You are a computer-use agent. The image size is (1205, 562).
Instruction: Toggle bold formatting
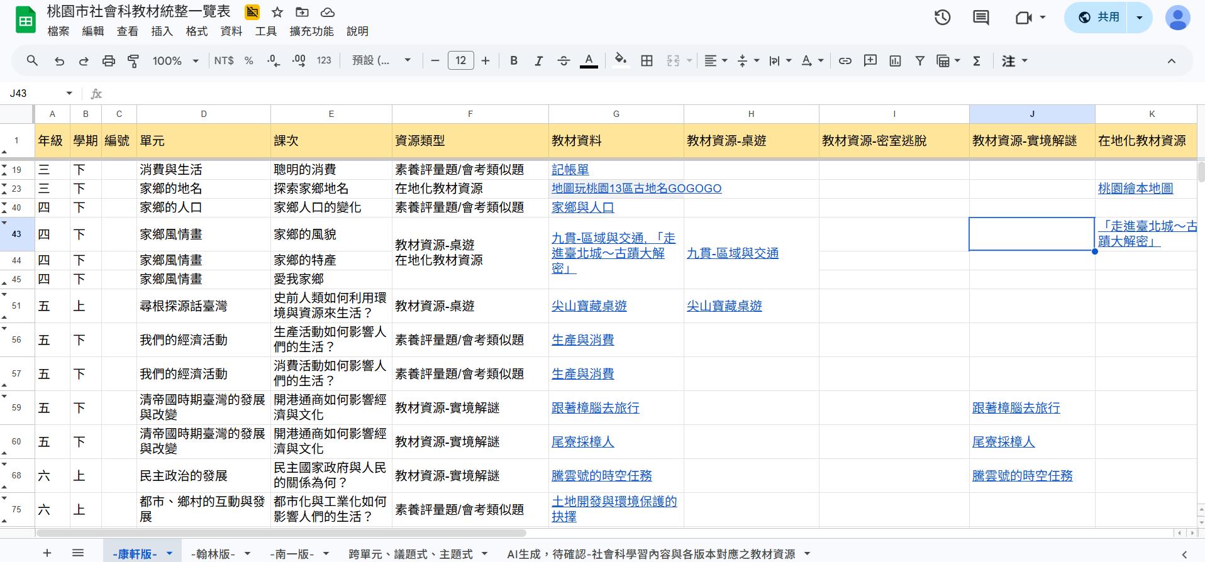pyautogui.click(x=514, y=61)
